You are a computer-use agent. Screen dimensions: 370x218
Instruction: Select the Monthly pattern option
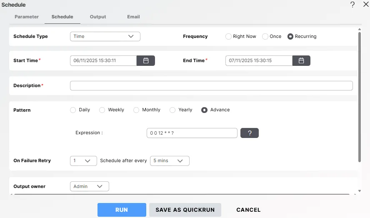[x=136, y=110]
